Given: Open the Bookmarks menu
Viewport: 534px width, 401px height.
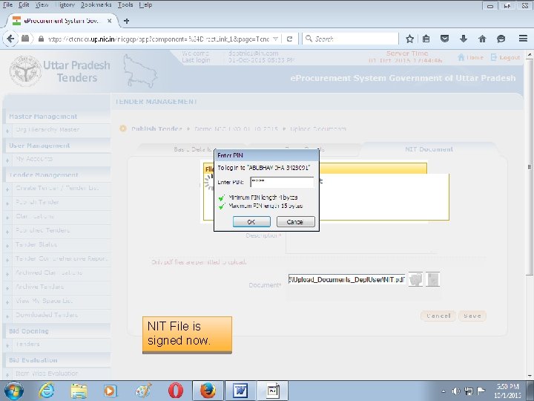Looking at the screenshot, I should (x=96, y=4).
